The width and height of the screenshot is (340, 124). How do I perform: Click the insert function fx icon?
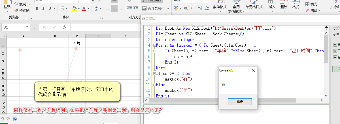click(x=65, y=27)
